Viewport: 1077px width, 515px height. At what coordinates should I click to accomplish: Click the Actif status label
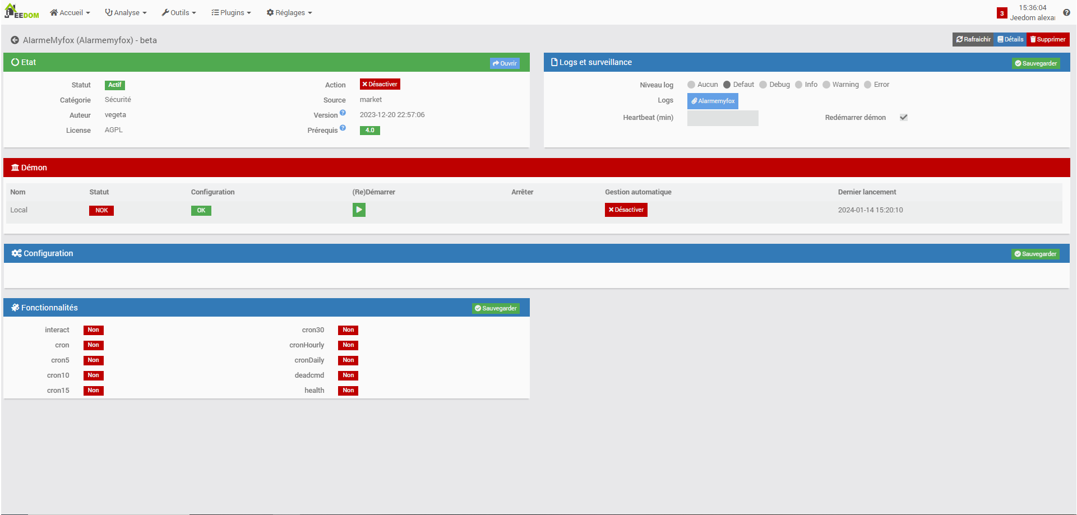point(115,85)
